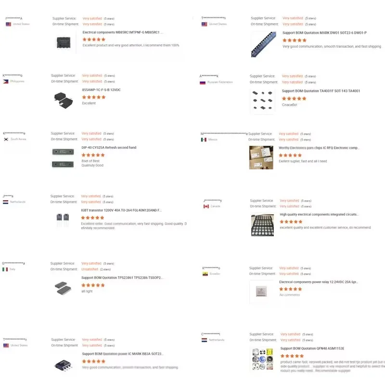Open the IC MARK BB3A SOT23 title
Image resolution: width=385 pixels, height=385 pixels.
tap(123, 354)
